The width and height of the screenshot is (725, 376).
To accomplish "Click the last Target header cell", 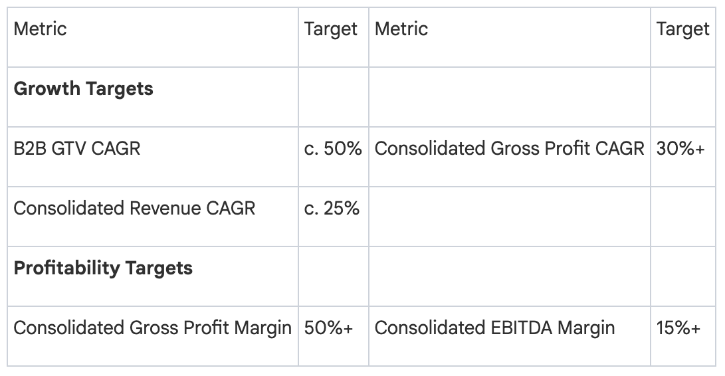I will 682,29.
